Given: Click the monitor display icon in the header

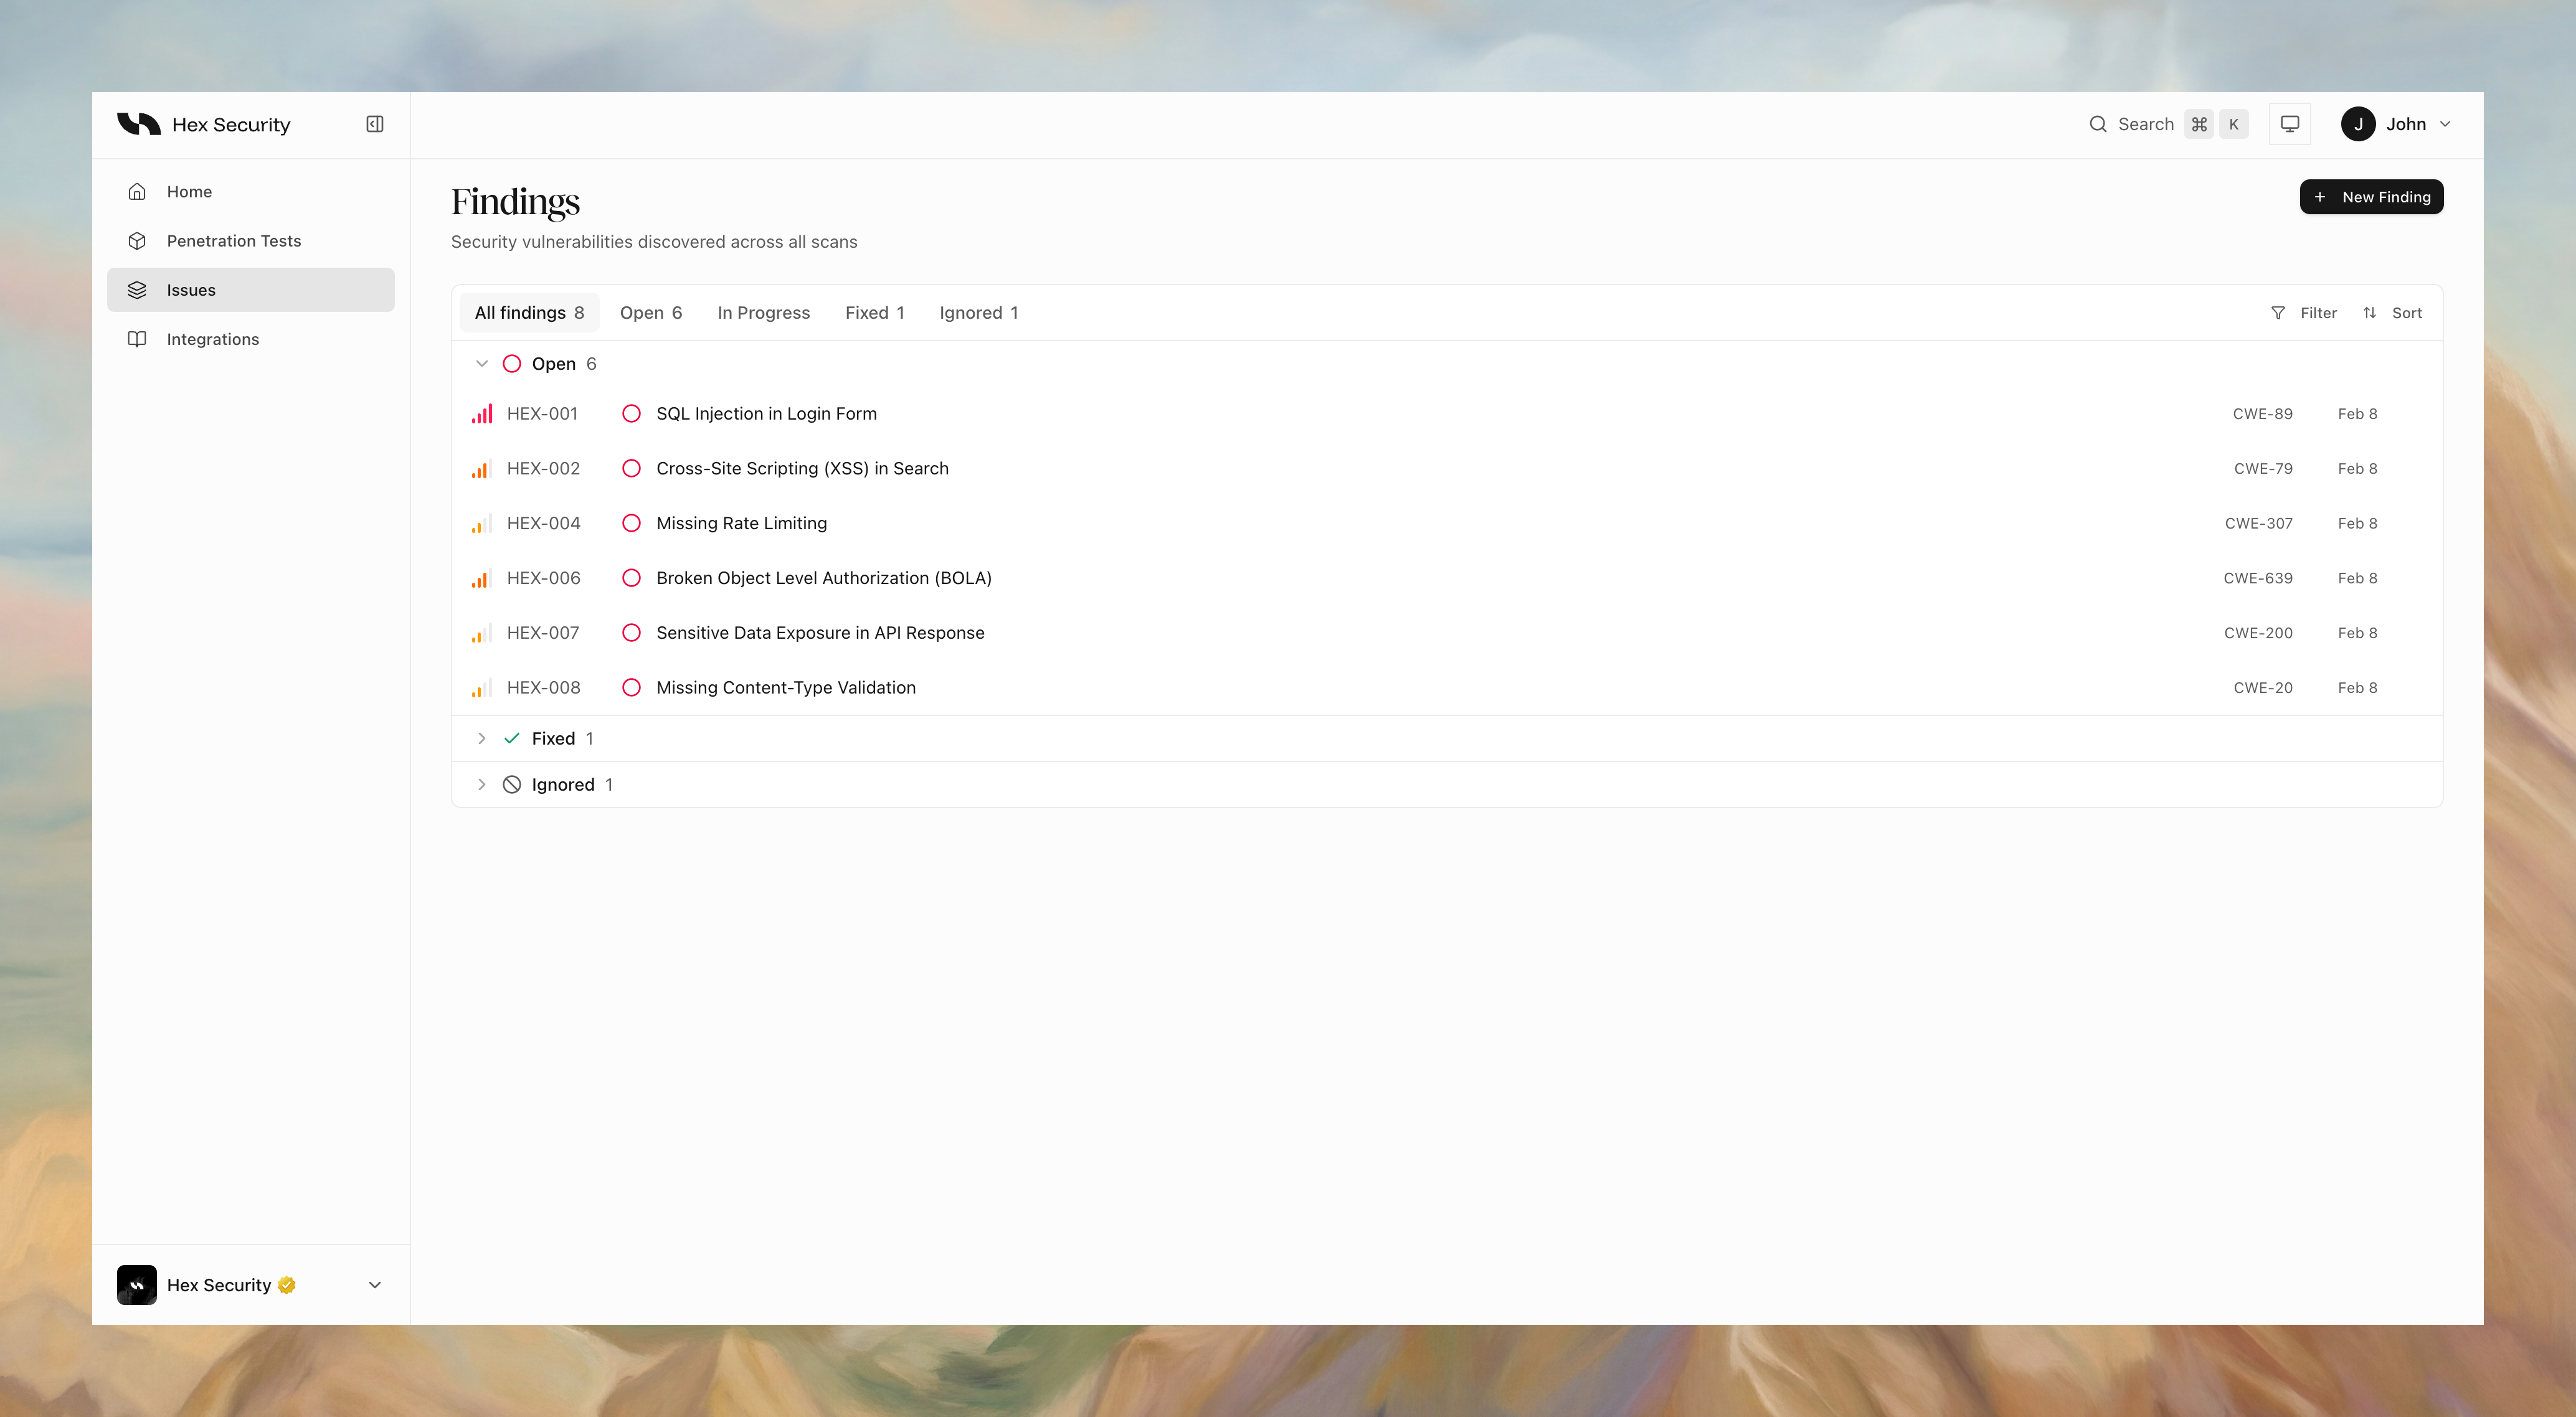Looking at the screenshot, I should coord(2289,124).
